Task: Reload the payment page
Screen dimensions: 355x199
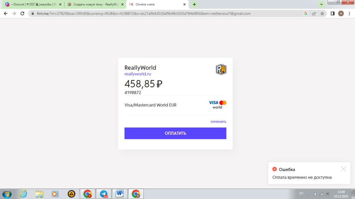Action: coord(22,13)
